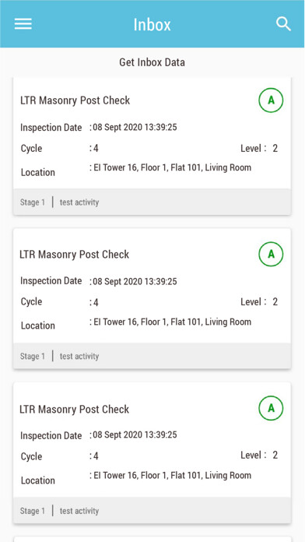Click the green A badge on second card
The width and height of the screenshot is (305, 542).
tap(271, 254)
